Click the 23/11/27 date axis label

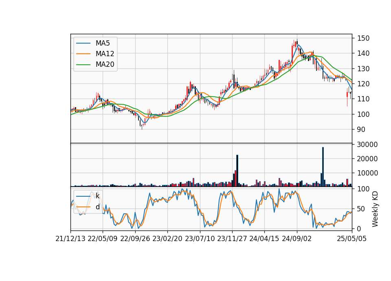pos(232,239)
